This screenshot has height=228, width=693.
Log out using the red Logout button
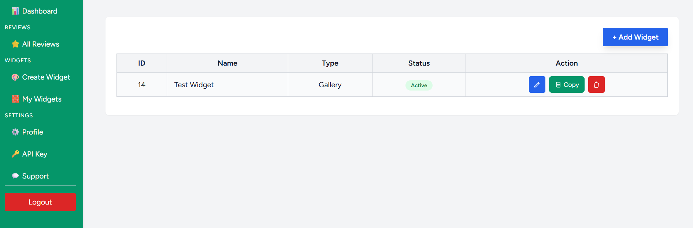click(x=40, y=202)
